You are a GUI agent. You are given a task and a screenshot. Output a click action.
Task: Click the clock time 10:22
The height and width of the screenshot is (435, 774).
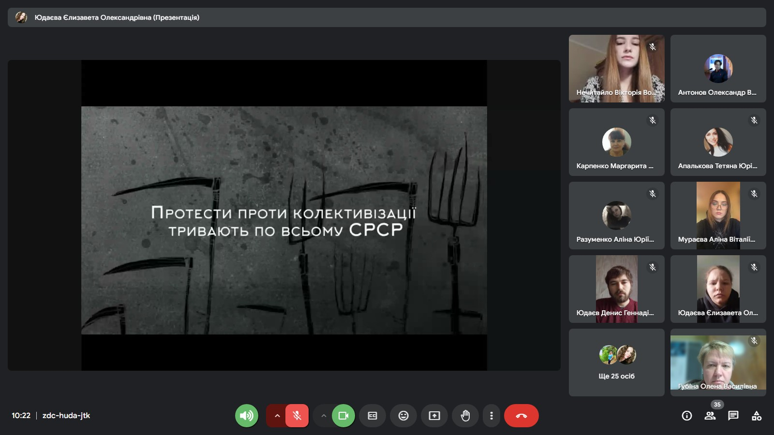point(21,416)
